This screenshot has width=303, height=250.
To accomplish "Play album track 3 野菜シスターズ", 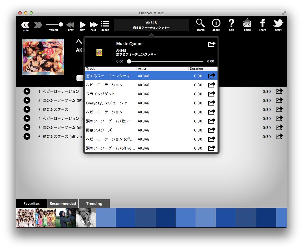I will (x=27, y=109).
